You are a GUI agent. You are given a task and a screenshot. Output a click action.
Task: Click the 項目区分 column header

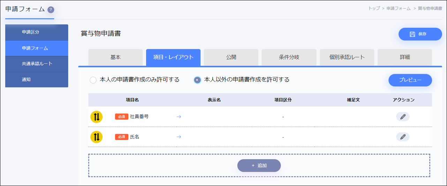pyautogui.click(x=283, y=100)
